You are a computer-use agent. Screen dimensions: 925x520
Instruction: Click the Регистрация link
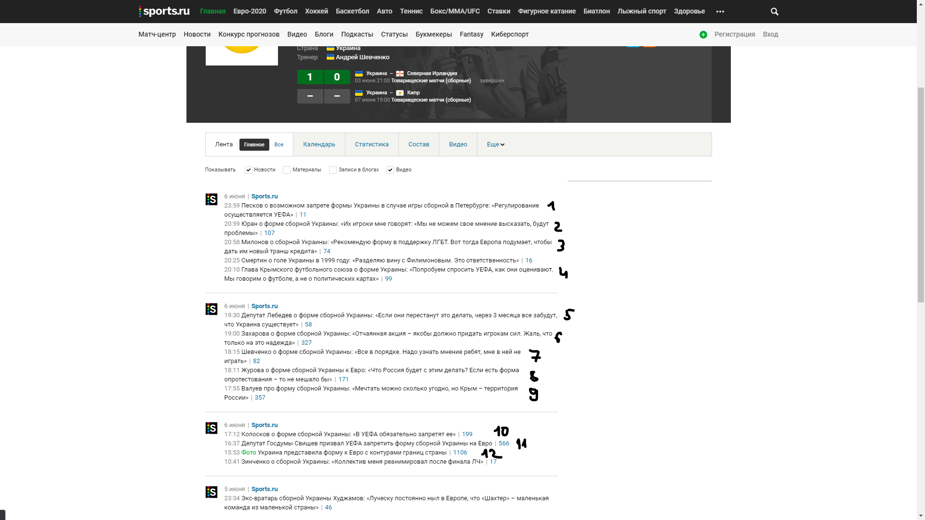(x=735, y=35)
